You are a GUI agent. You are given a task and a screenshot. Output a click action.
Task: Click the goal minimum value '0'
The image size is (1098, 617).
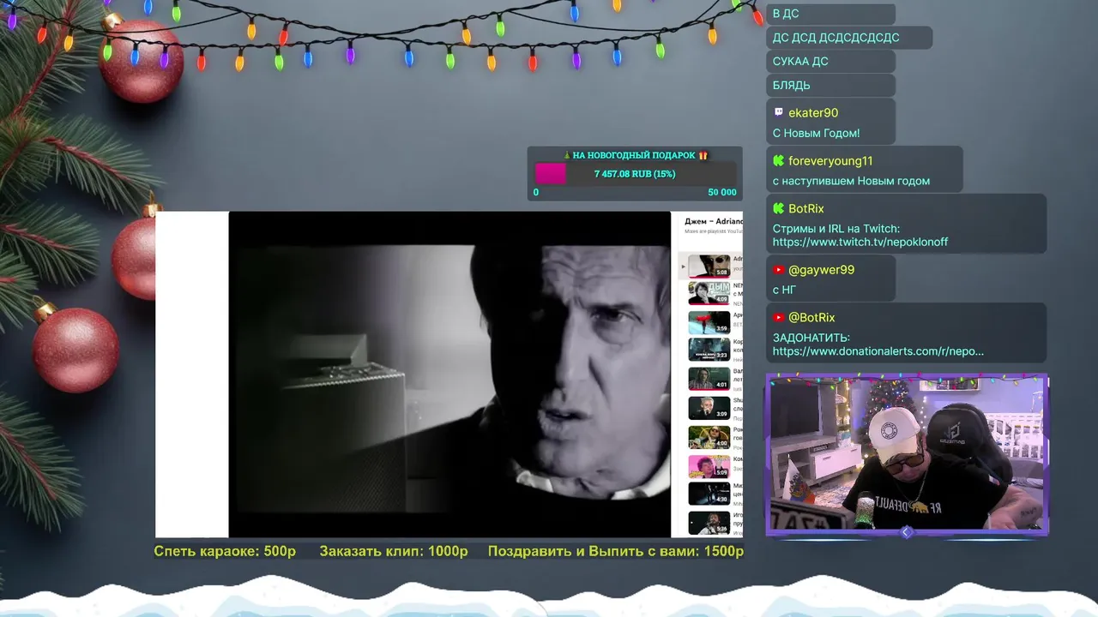click(x=536, y=192)
